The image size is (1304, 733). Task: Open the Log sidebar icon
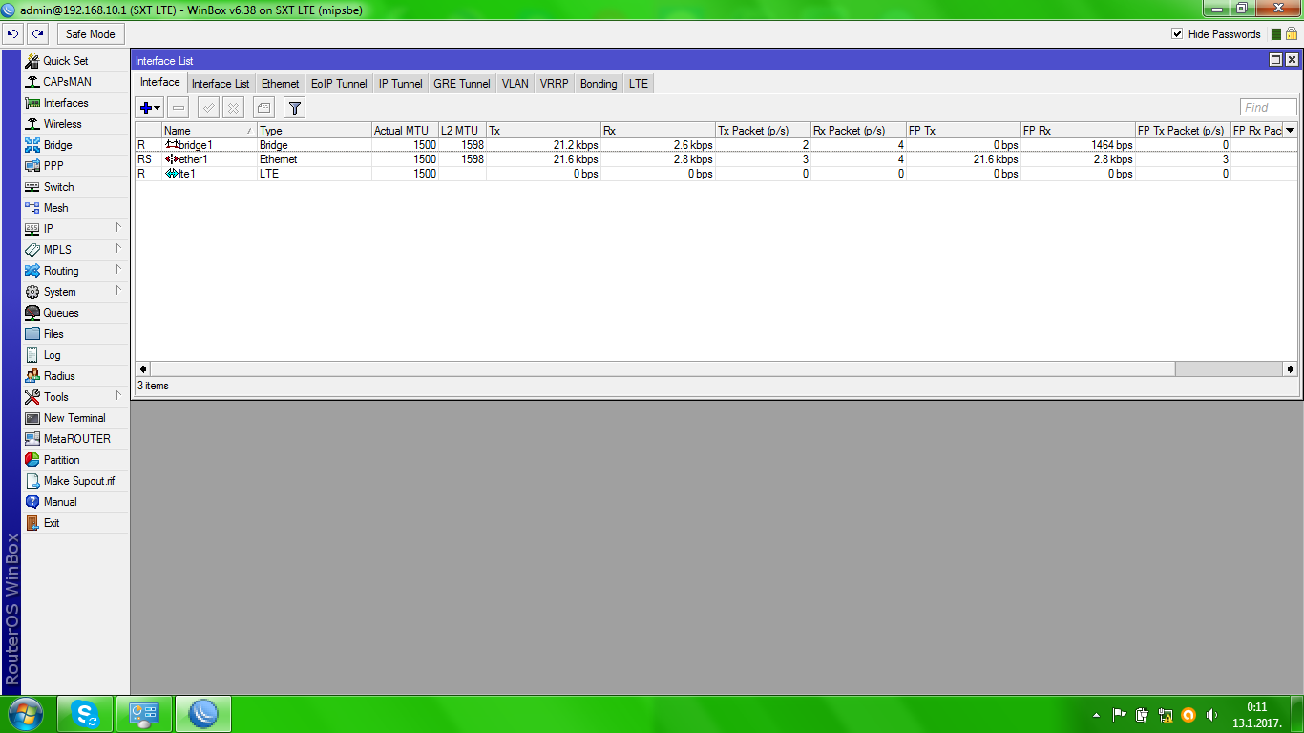coord(32,355)
